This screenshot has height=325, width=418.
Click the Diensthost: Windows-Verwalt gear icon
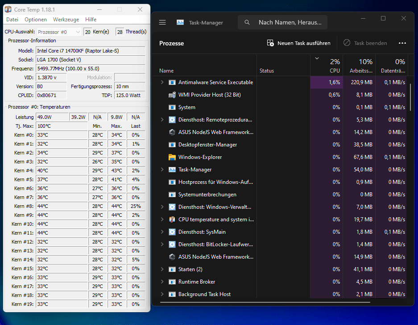pyautogui.click(x=172, y=207)
